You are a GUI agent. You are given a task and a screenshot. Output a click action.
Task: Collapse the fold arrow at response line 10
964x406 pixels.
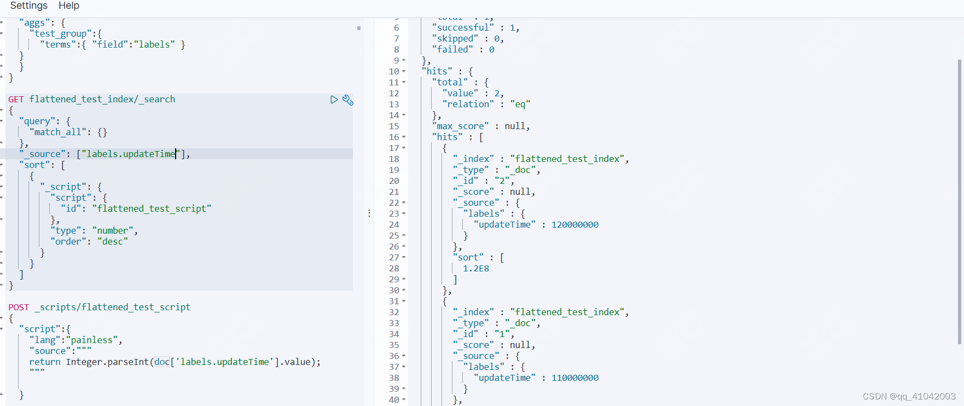point(404,71)
